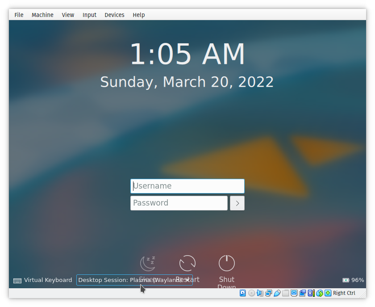Click the audio status icon

260,293
